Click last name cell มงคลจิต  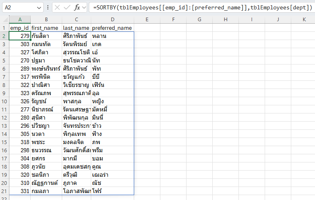coord(76,142)
